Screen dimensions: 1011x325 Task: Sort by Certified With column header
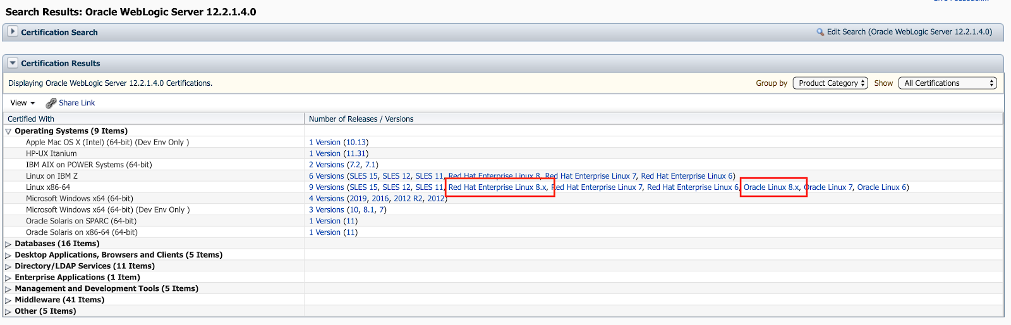point(31,119)
